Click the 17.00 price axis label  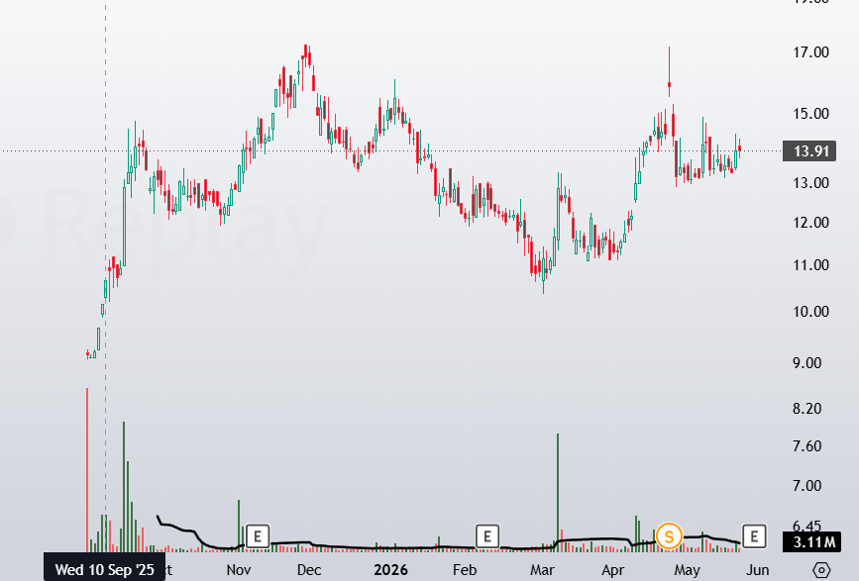coord(810,52)
